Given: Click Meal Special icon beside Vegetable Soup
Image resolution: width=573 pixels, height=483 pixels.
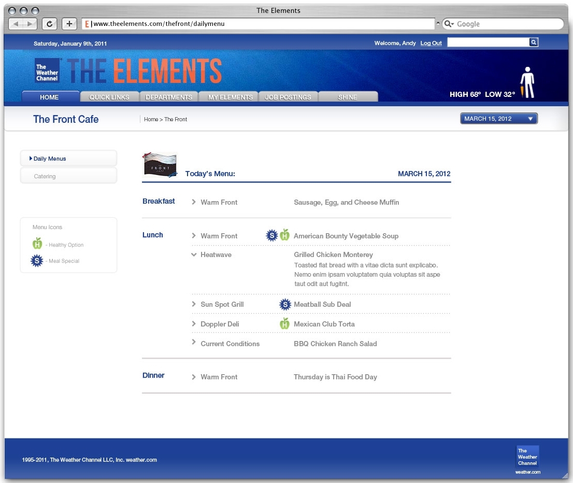Looking at the screenshot, I should tap(271, 235).
